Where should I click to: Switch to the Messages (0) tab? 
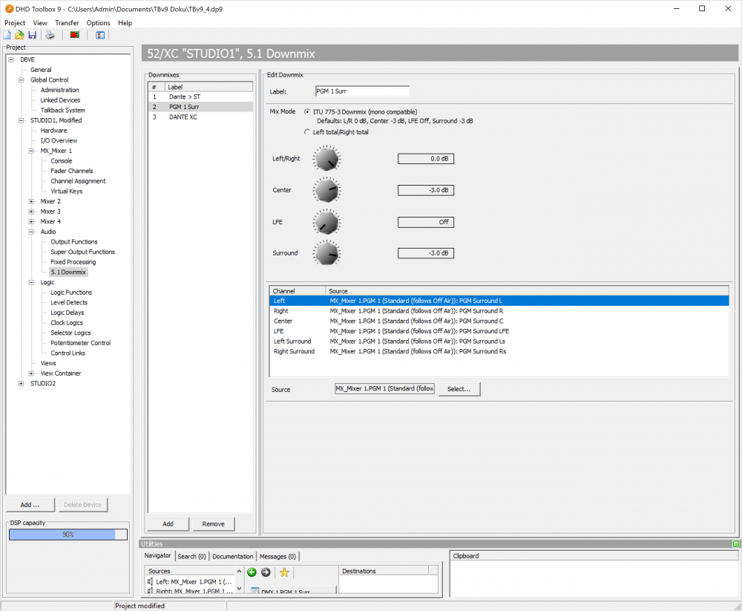point(278,557)
